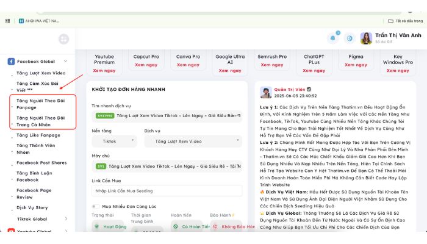
Task: Collapse the Facebook Global menu chevron
Action: coord(66,61)
